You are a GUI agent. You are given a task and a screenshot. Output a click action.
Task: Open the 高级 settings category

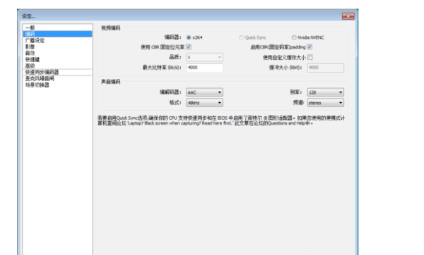(57, 66)
